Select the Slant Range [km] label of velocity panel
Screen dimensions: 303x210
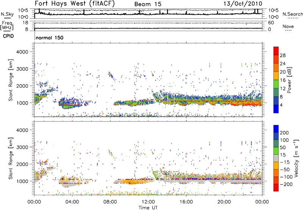point(11,158)
